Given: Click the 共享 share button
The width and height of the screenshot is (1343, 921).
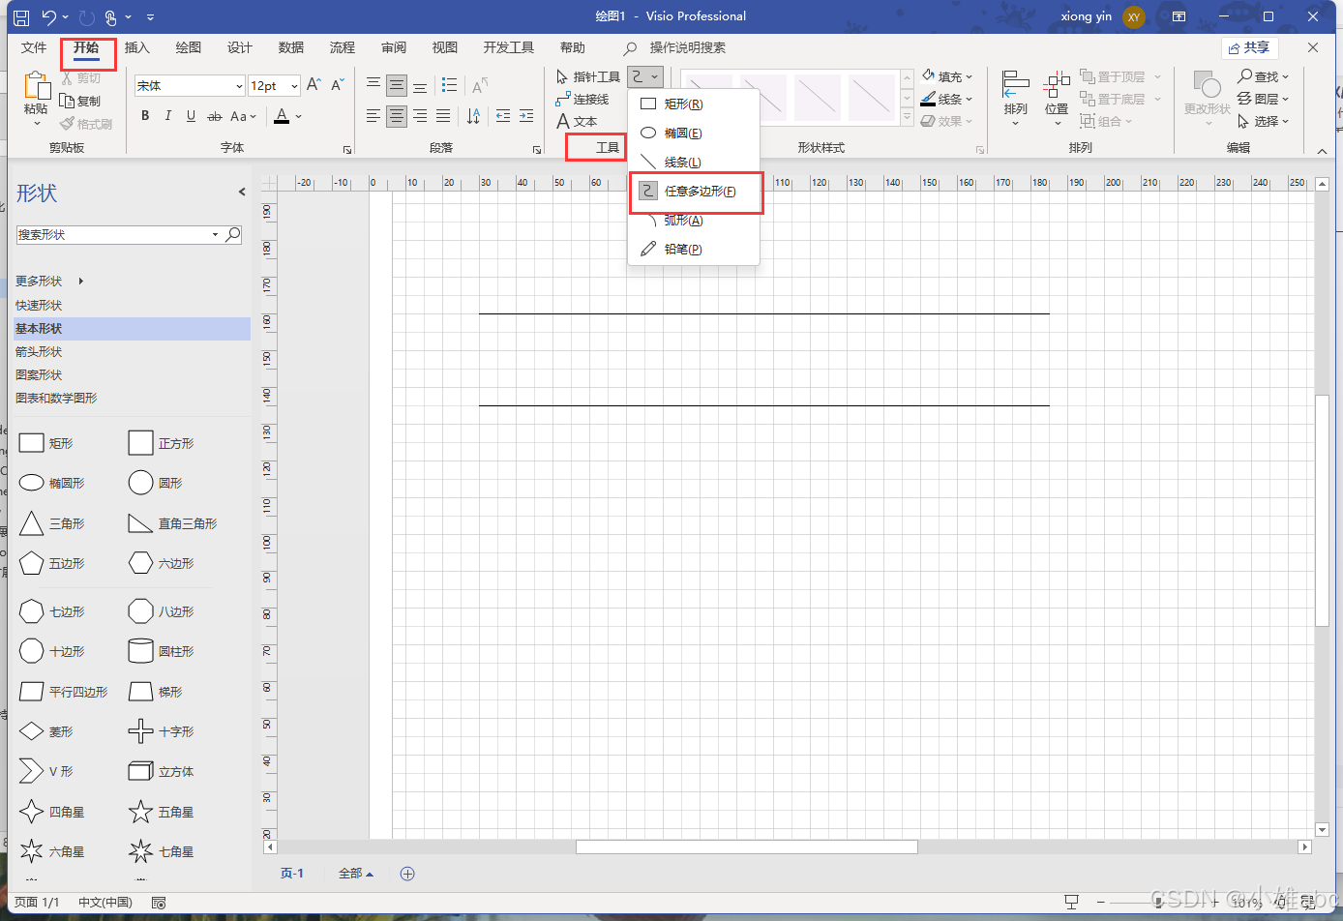Looking at the screenshot, I should [1249, 47].
